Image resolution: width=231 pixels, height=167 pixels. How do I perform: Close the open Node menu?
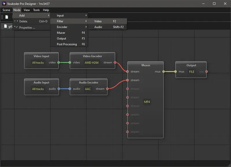(x=17, y=10)
